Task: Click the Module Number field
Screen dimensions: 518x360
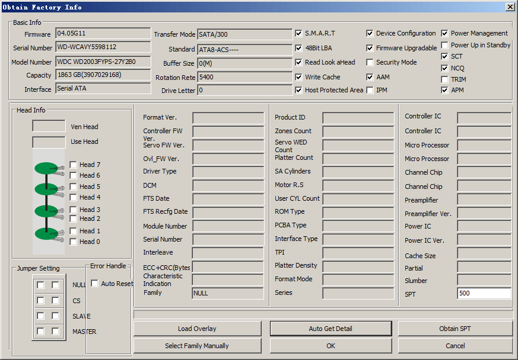Action: [228, 226]
